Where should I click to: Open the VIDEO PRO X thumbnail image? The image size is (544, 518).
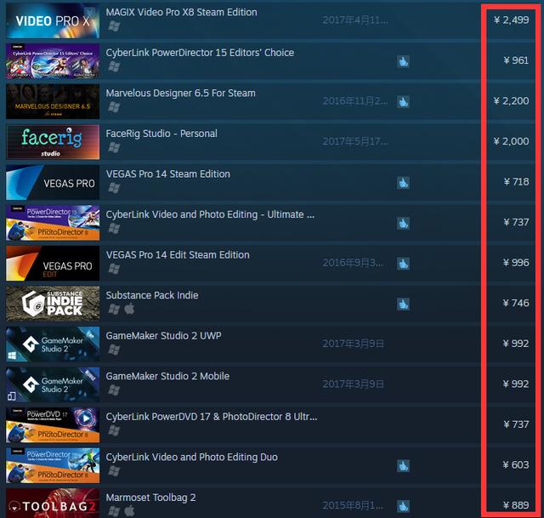pos(53,20)
